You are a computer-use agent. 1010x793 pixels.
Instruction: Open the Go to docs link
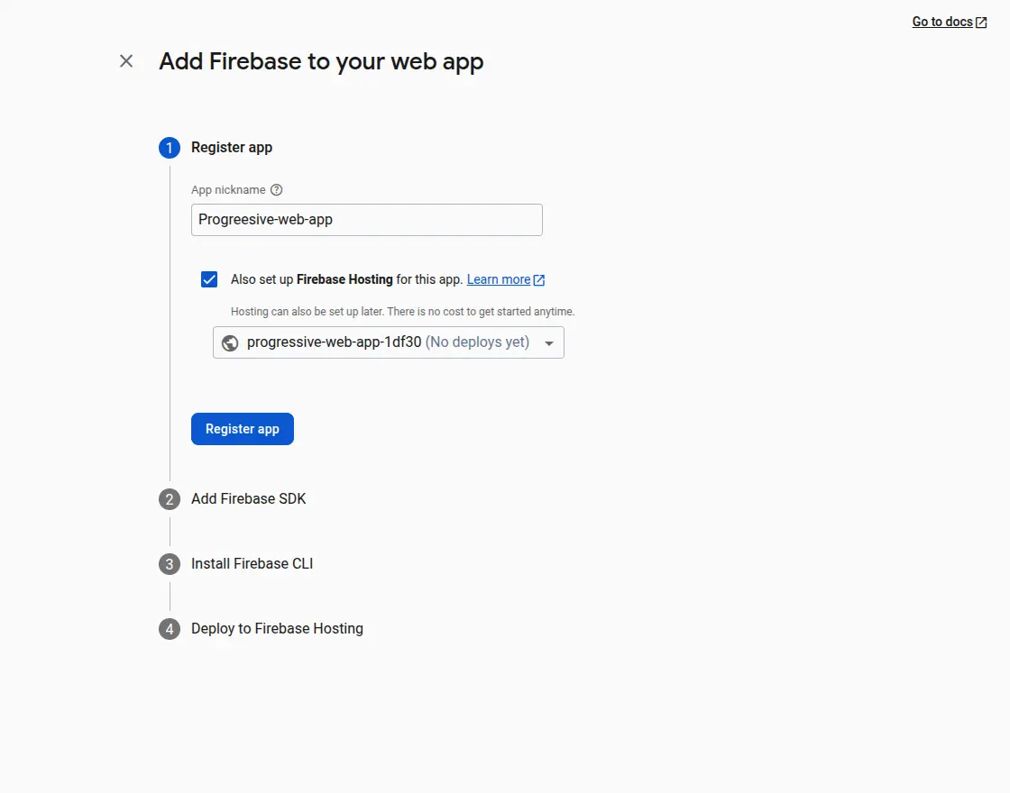click(x=941, y=21)
